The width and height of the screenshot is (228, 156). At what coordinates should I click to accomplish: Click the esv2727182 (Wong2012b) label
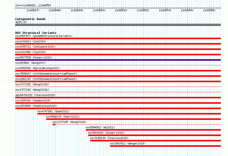(x=32, y=84)
